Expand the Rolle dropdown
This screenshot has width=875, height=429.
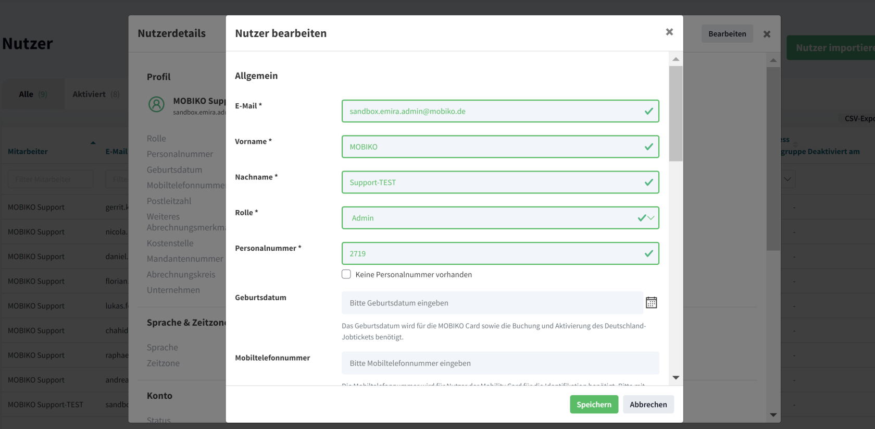coord(651,218)
